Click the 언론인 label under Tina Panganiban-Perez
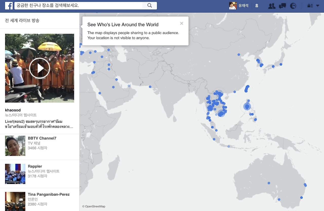The image size is (324, 211). (x=33, y=199)
